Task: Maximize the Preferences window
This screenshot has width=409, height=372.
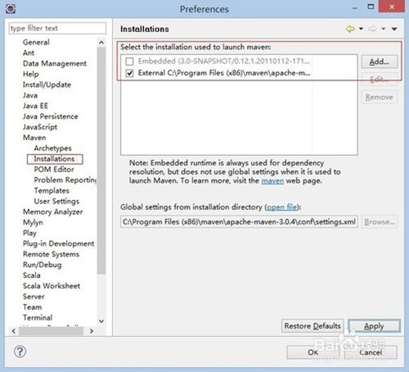Action: (370, 7)
